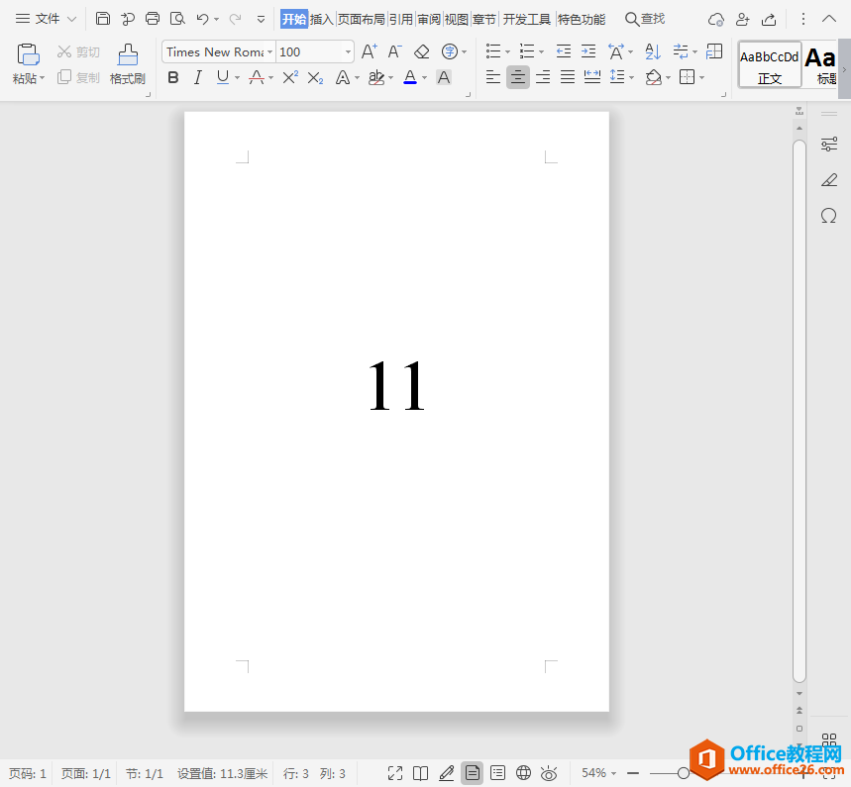Expand the borders dropdown arrow
Screen dimensions: 851x787
tap(701, 77)
